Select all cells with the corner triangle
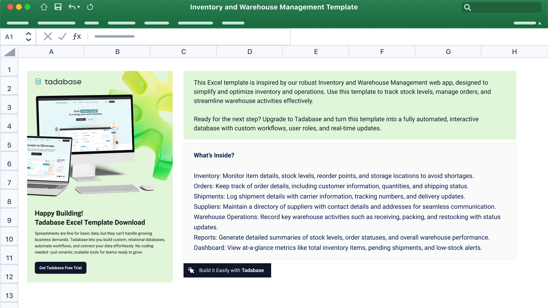This screenshot has height=308, width=548. (9, 52)
